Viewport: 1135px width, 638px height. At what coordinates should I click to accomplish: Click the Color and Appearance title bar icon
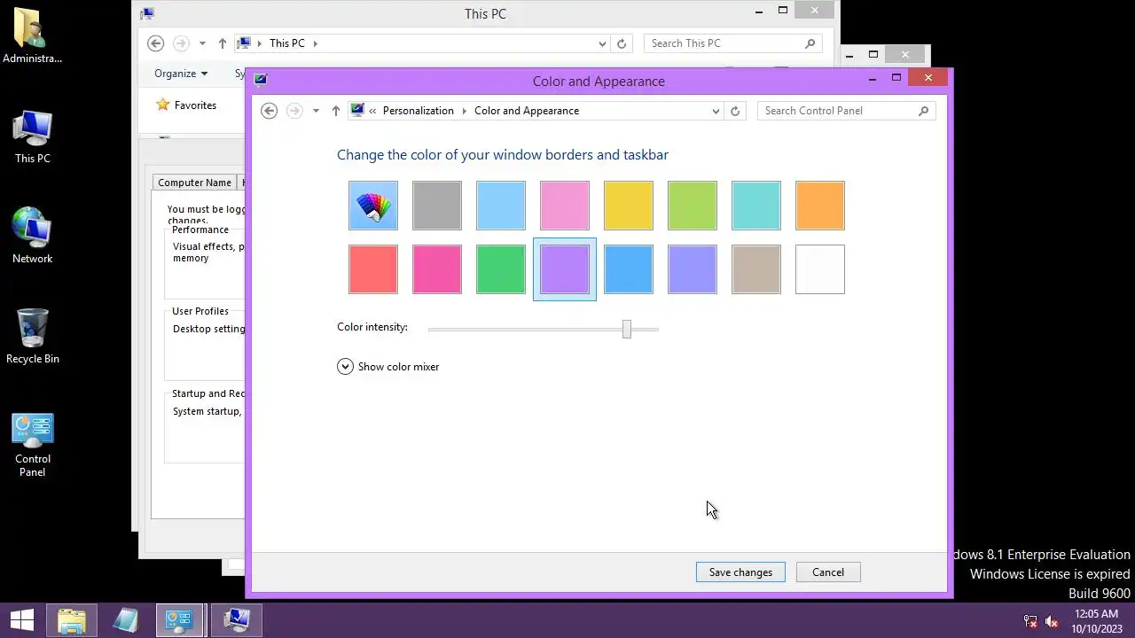coord(261,80)
